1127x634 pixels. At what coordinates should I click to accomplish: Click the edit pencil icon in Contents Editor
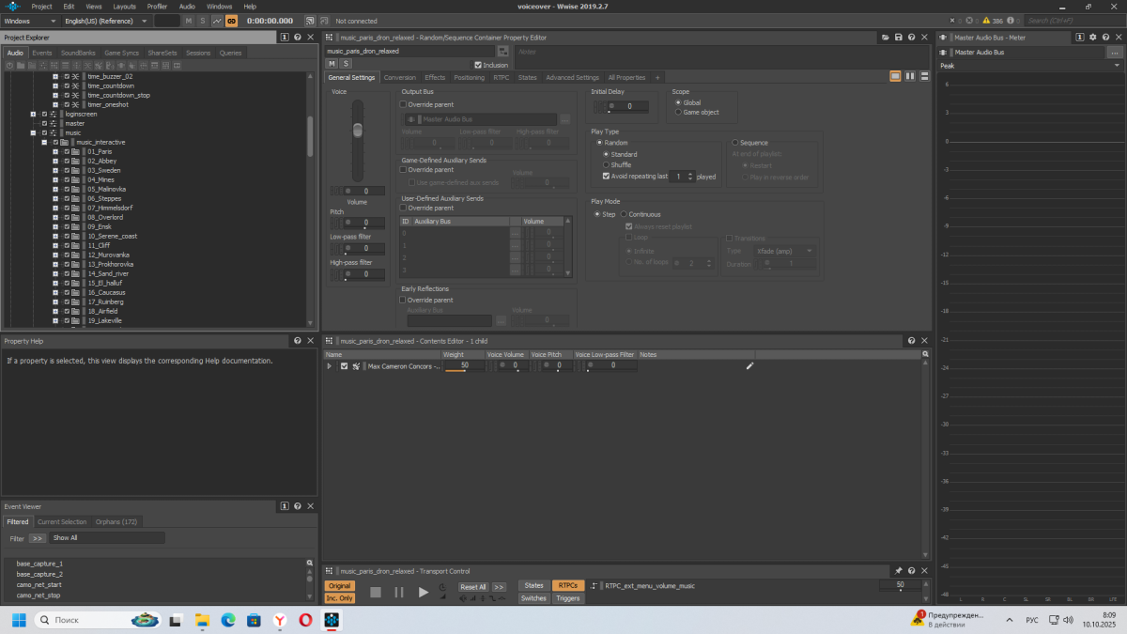(749, 366)
